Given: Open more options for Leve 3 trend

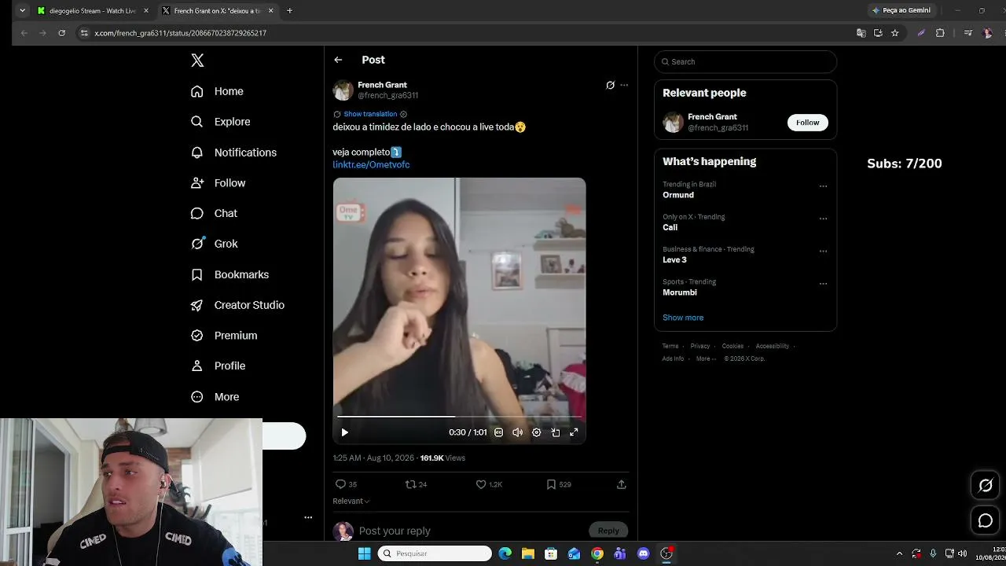Looking at the screenshot, I should point(823,252).
